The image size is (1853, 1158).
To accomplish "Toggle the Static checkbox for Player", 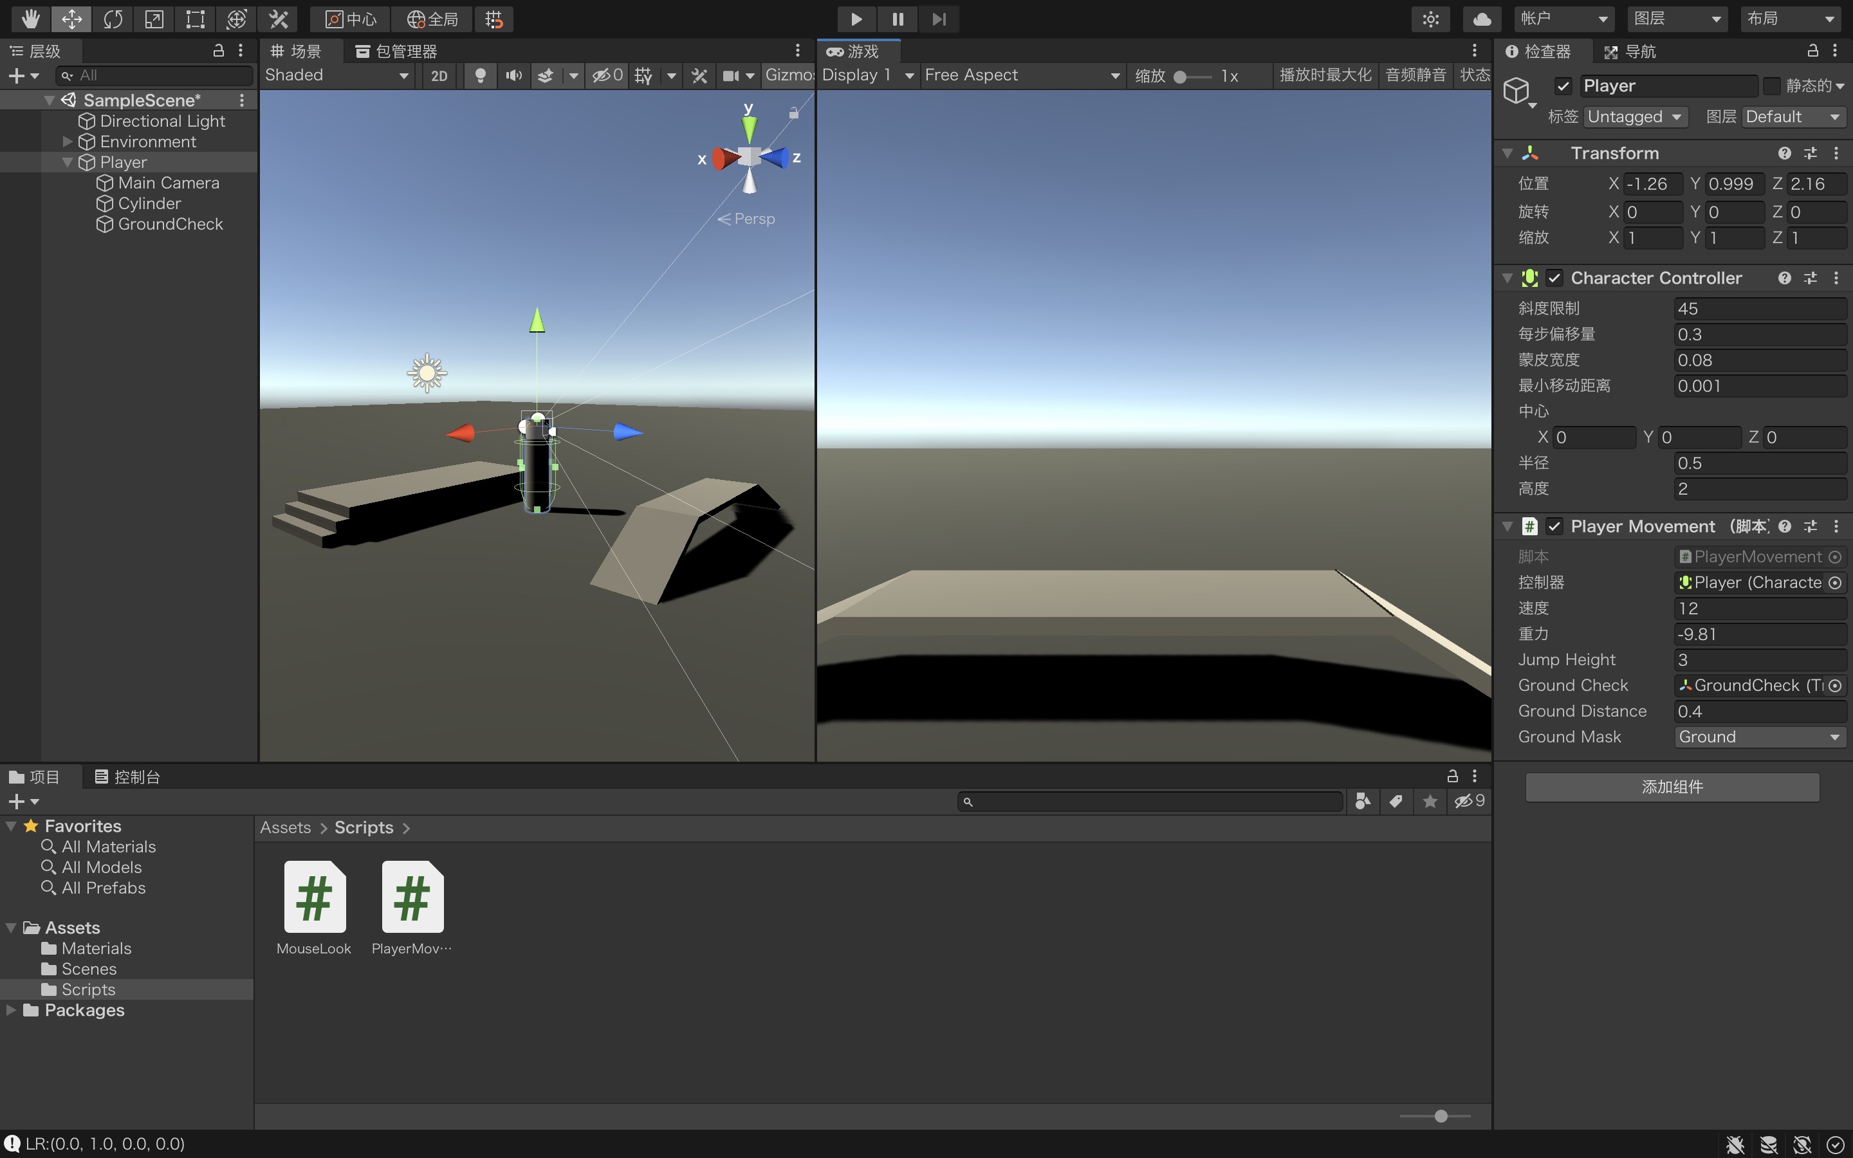I will pos(1772,86).
